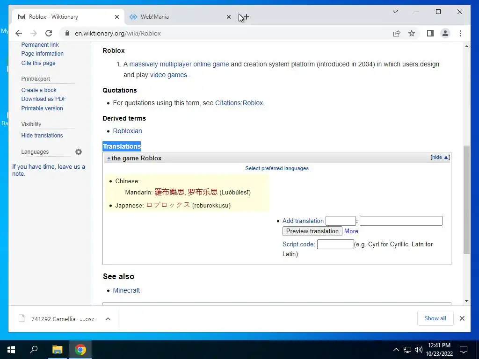Open the Chrome three-dot menu
This screenshot has width=479, height=359.
[460, 33]
